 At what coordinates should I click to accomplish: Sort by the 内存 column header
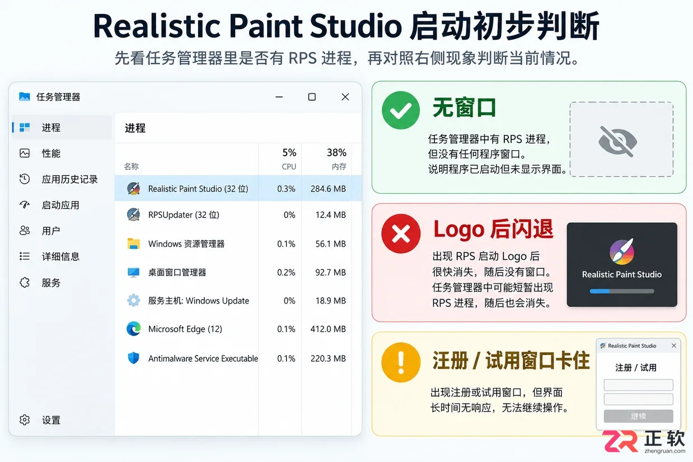click(x=339, y=166)
